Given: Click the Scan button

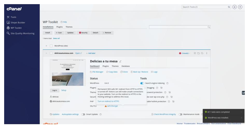Looking at the screenshot, I should click(x=59, y=33).
